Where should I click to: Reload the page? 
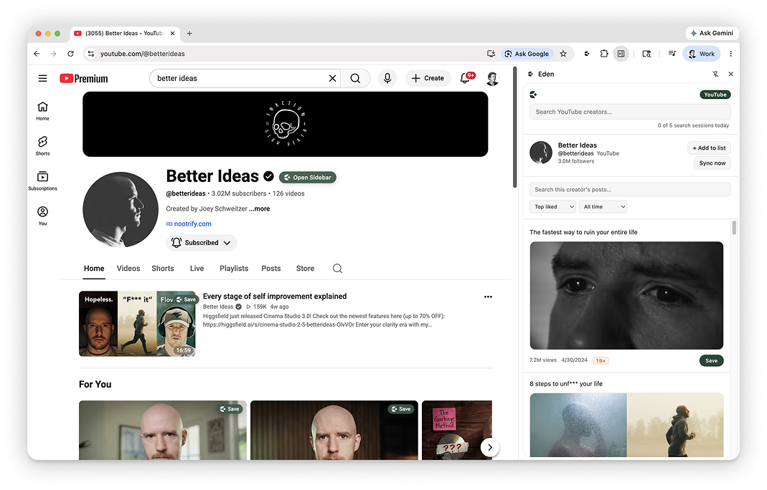point(70,54)
